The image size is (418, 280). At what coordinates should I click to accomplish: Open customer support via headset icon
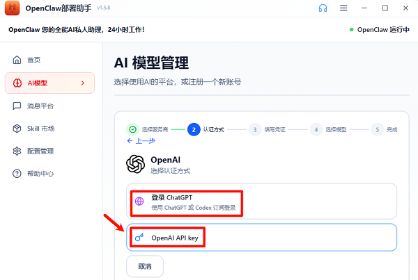pyautogui.click(x=323, y=8)
